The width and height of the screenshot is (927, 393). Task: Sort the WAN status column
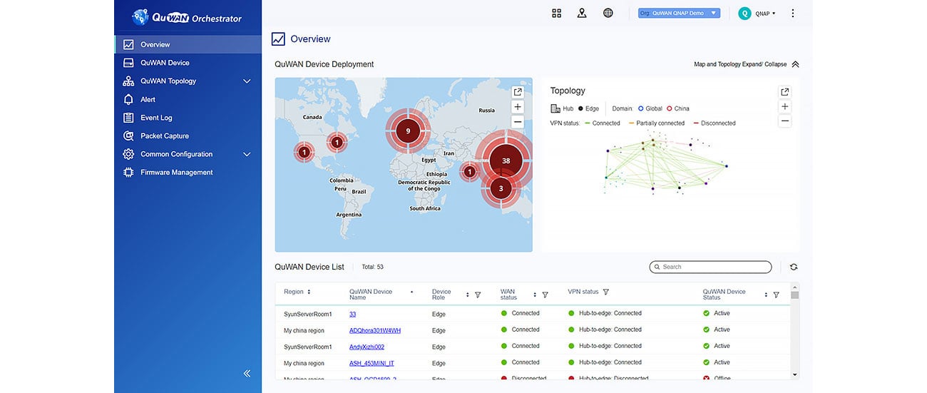click(535, 295)
